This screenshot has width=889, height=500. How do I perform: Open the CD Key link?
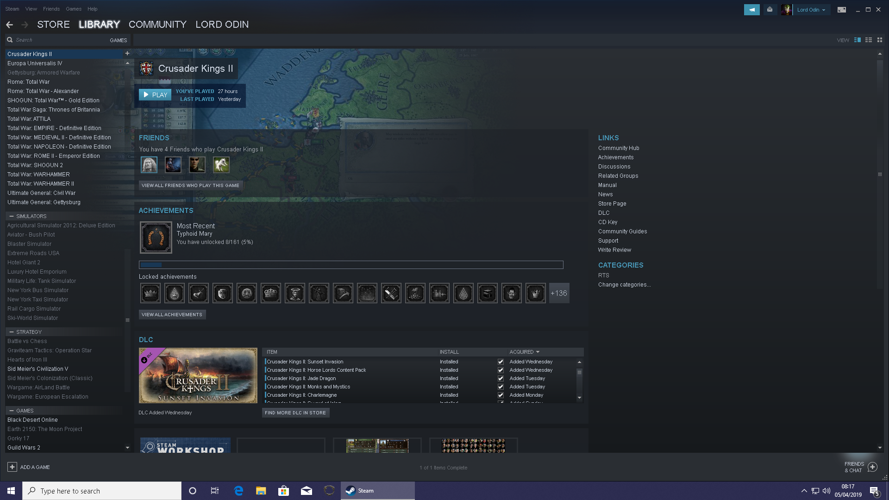[608, 222]
